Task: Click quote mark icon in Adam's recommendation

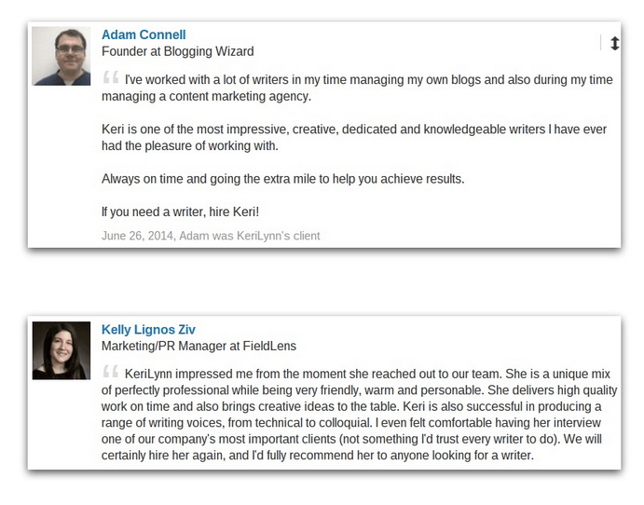Action: [x=111, y=76]
